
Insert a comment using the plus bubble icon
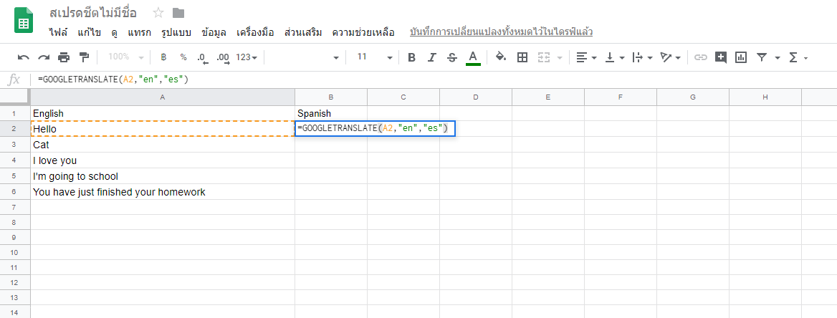tap(721, 57)
